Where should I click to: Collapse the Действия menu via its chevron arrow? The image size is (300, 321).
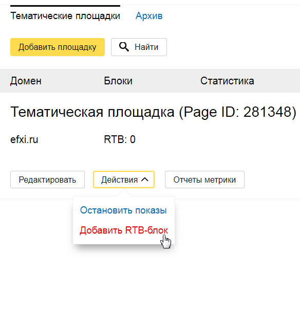[x=145, y=180]
